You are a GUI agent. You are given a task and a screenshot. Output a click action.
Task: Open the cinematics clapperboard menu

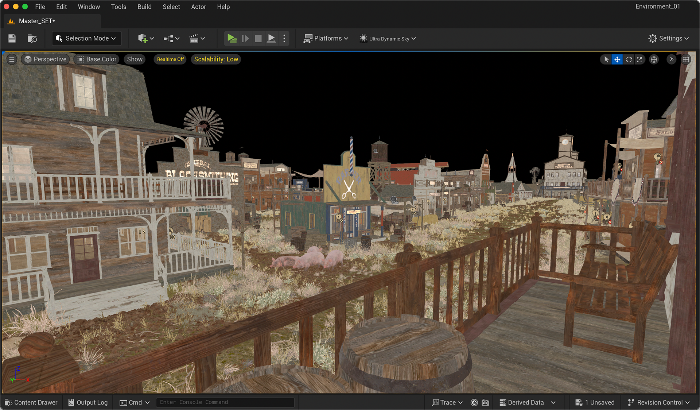coord(197,38)
